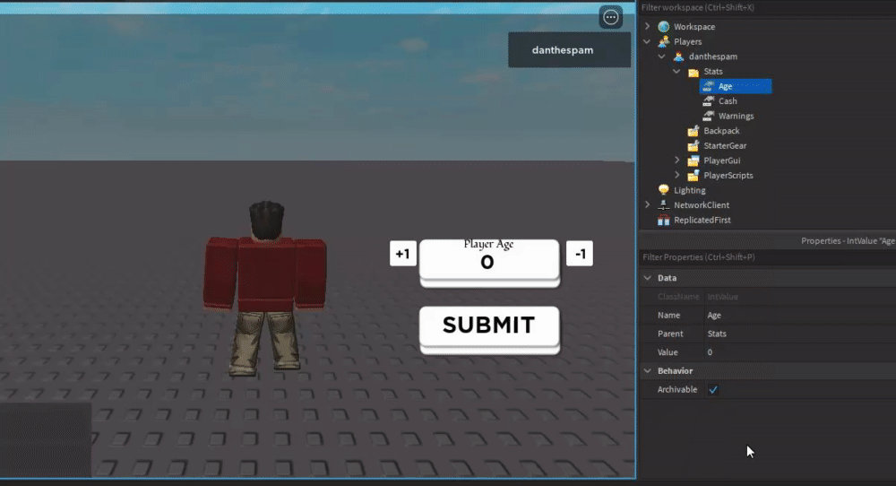896x486 pixels.
Task: Click the PlayerScripts icon
Action: tap(694, 176)
